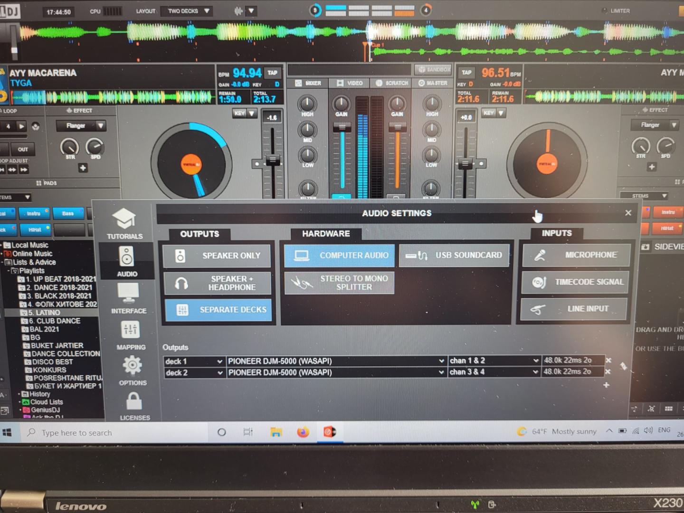
Task: Adjust the left channel volume fader
Action: 342,127
